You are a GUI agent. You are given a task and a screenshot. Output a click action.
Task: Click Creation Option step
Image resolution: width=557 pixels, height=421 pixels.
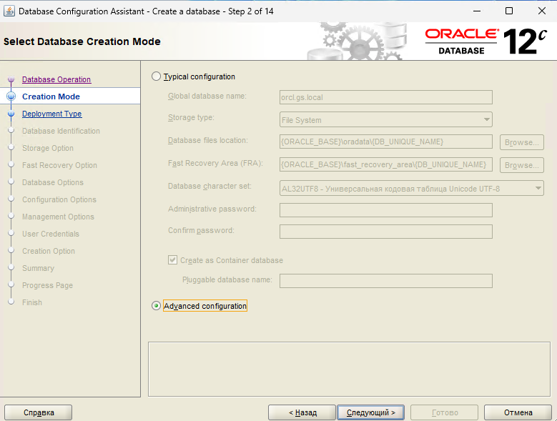(49, 251)
